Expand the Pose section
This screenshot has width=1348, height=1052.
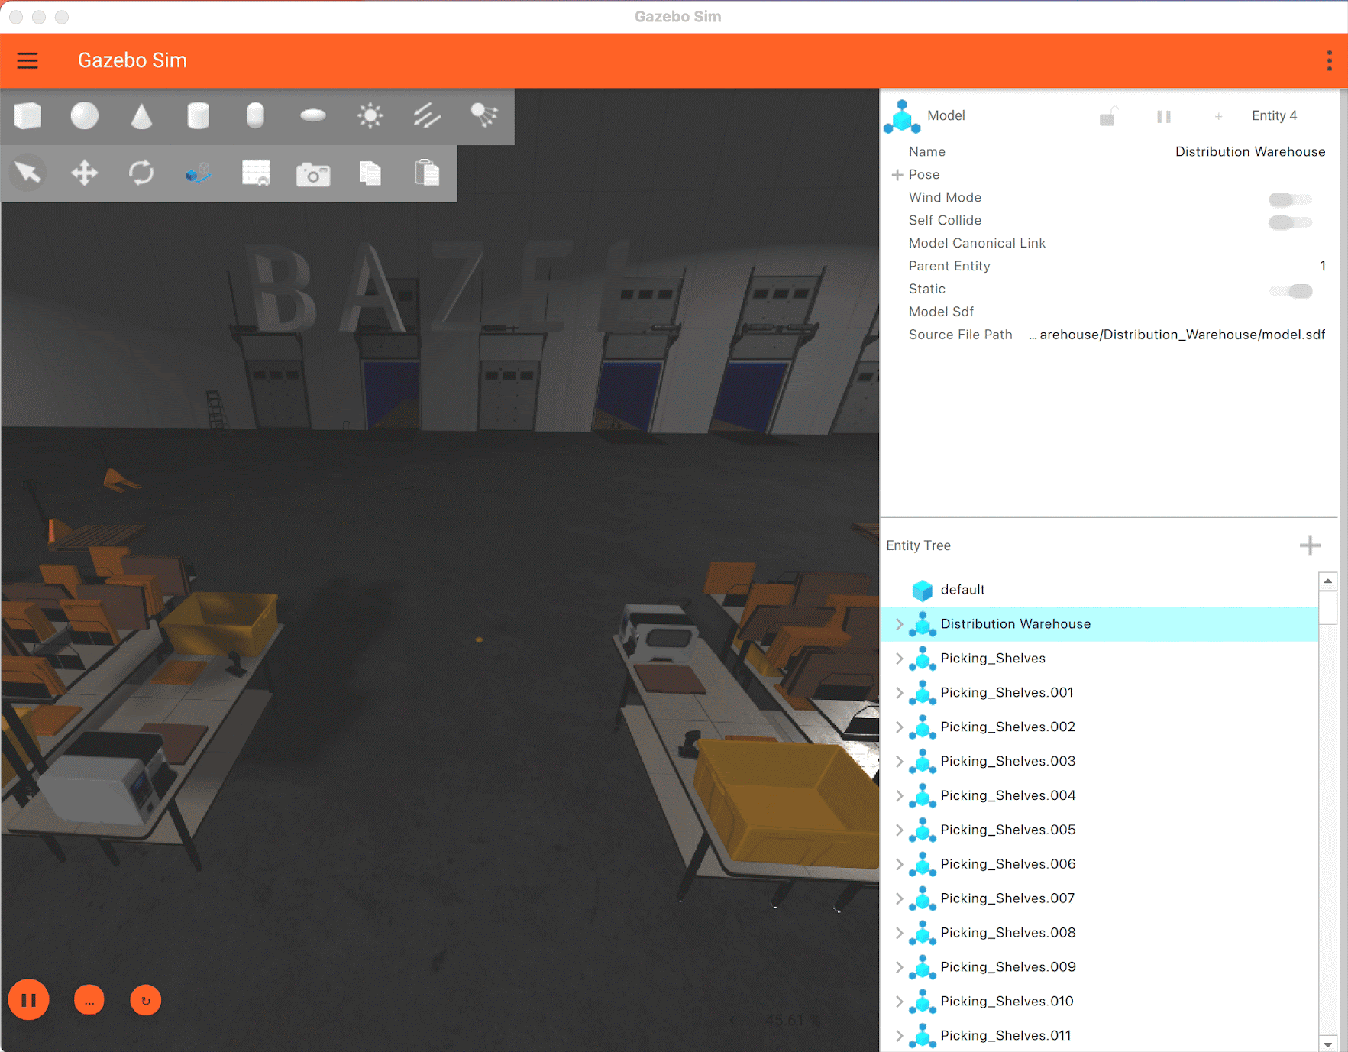[x=897, y=175]
